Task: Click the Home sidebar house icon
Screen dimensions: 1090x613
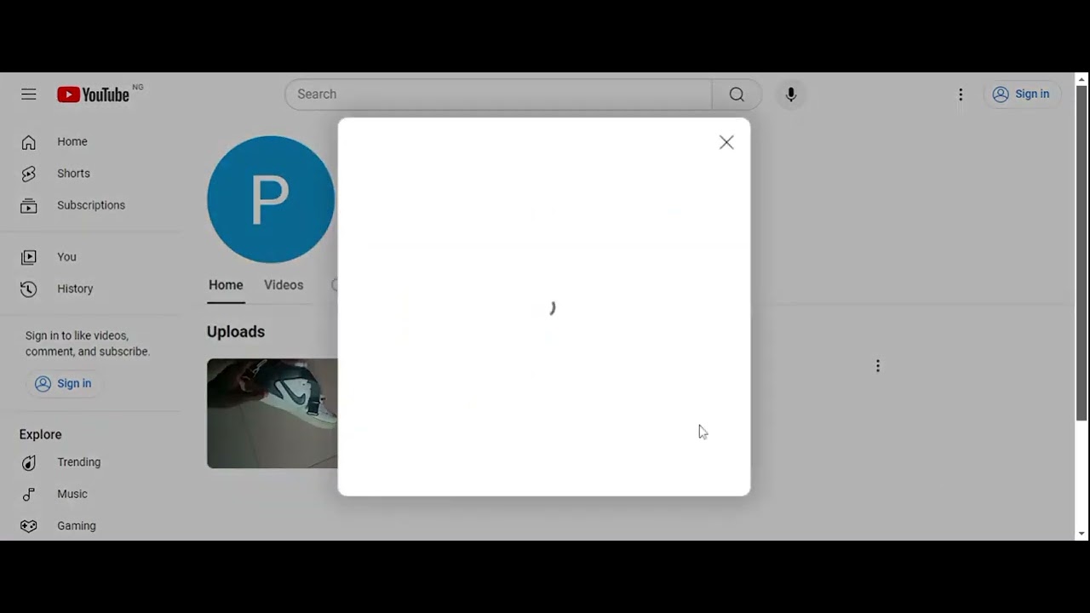Action: (x=29, y=142)
